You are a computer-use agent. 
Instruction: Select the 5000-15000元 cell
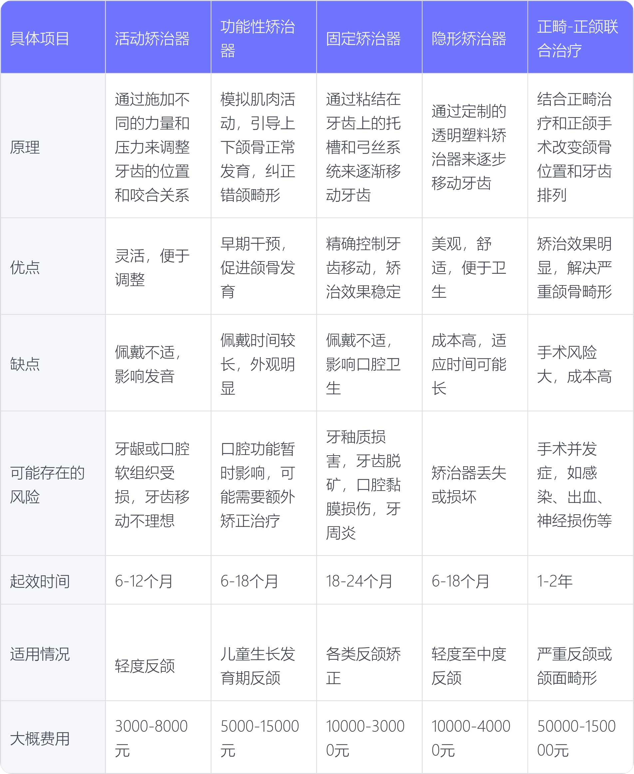pyautogui.click(x=264, y=737)
